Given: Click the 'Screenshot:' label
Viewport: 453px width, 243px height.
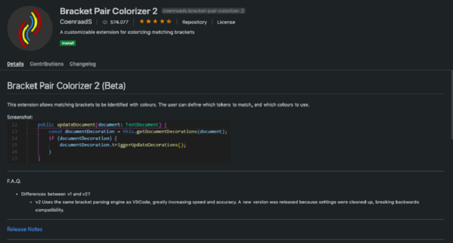Looking at the screenshot, I should 20,117.
